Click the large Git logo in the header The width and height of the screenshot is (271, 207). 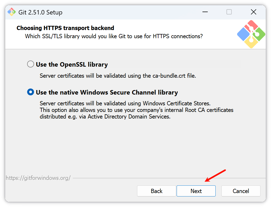tap(251, 34)
